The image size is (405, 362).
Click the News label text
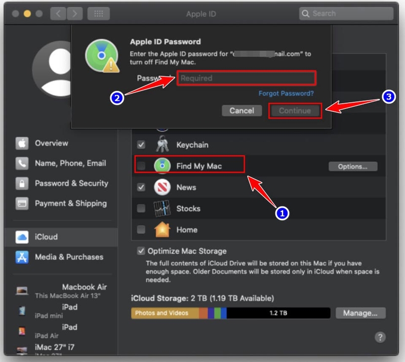point(186,187)
